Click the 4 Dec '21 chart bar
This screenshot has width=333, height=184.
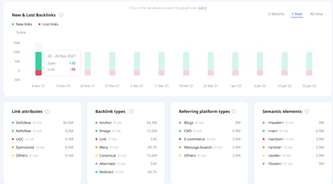pos(137,64)
